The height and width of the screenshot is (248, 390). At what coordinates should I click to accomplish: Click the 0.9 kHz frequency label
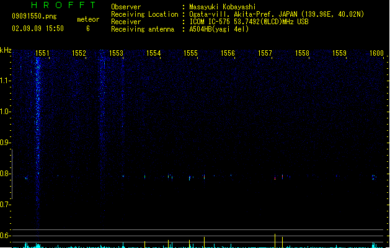[x=5, y=143]
